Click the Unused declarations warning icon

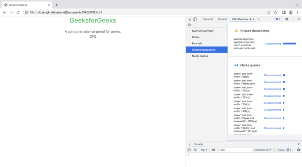click(x=236, y=31)
